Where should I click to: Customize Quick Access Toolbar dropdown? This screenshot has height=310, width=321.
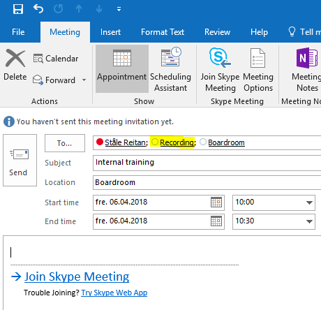(119, 9)
